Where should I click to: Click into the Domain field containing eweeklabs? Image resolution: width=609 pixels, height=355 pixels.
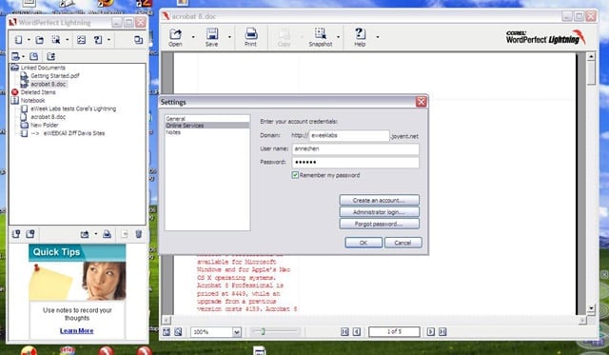pyautogui.click(x=349, y=135)
